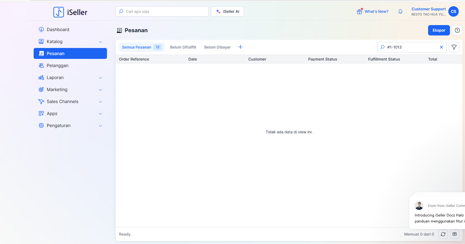The image size is (465, 244).
Task: Open the chat message icon in footer
Action: pos(454,234)
